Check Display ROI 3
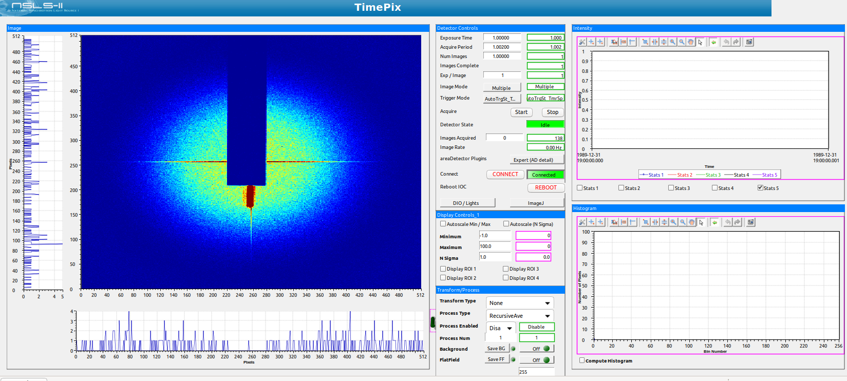The image size is (847, 381). point(506,269)
